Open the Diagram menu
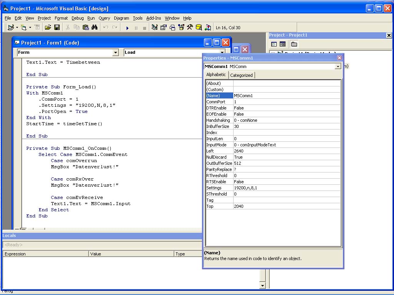Screen dimensions: 394x295 click(x=121, y=18)
